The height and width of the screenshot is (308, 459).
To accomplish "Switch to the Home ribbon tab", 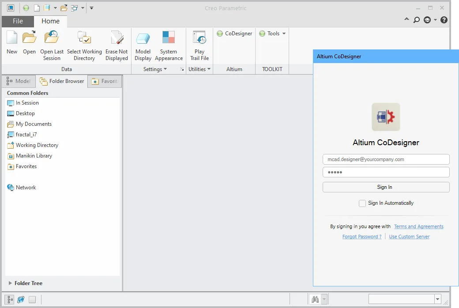I will click(x=50, y=21).
